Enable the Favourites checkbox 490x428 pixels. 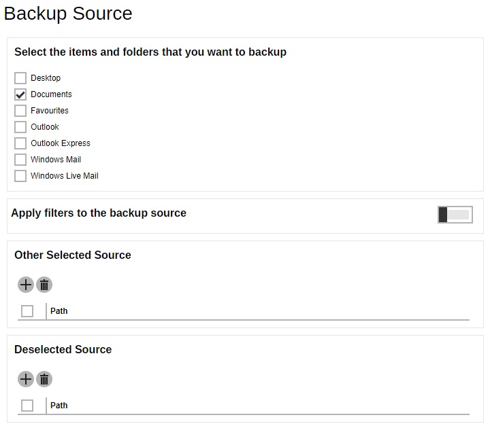coord(20,111)
